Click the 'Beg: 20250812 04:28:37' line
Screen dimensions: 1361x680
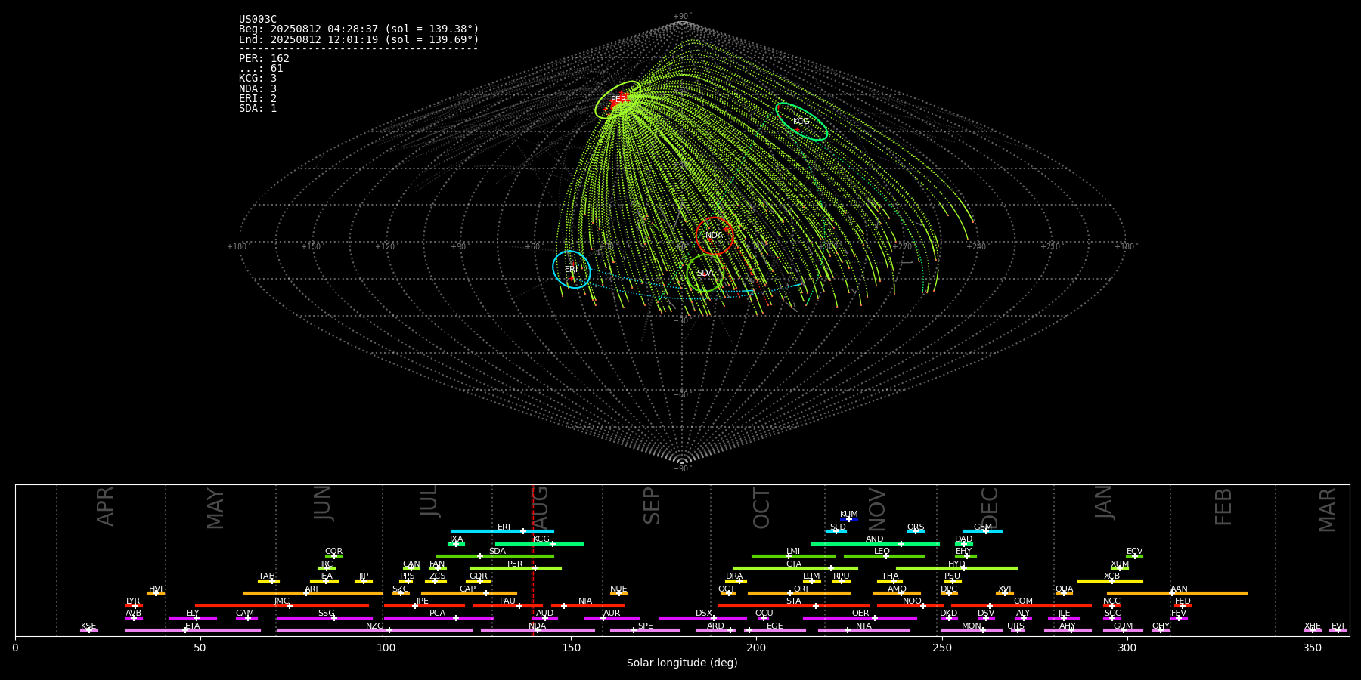(359, 29)
